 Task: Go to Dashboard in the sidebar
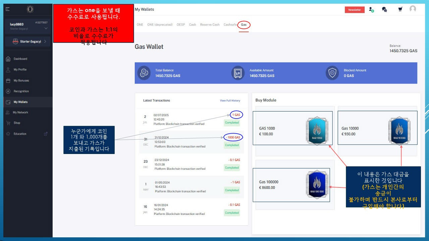[20, 59]
